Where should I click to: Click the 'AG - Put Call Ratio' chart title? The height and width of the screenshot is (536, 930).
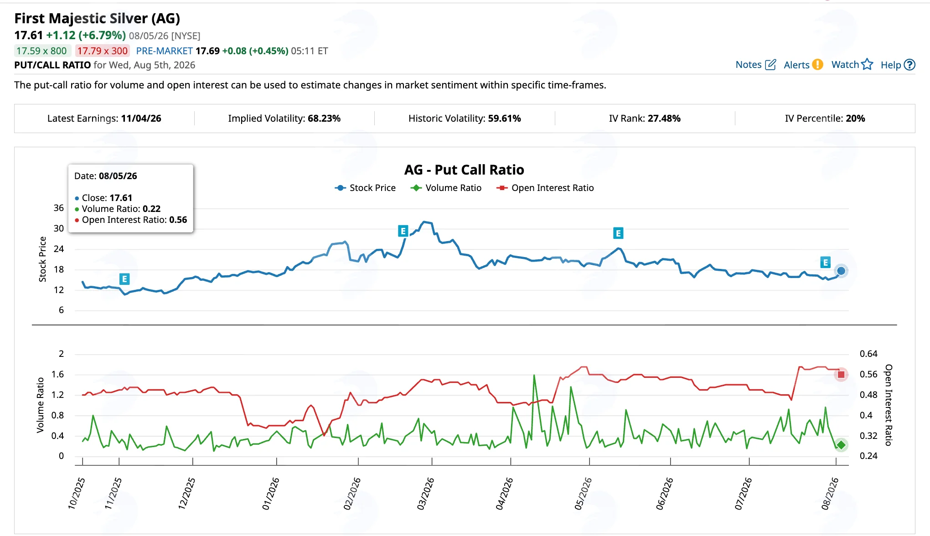[464, 170]
